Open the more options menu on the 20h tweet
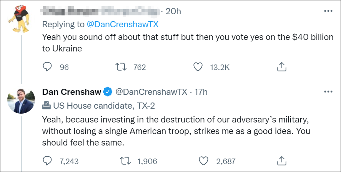This screenshot has width=341, height=172. coord(328,11)
